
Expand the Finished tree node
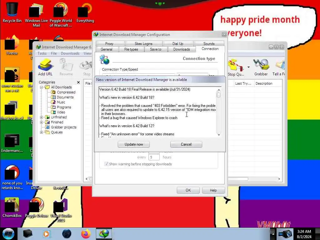[x=42, y=122]
